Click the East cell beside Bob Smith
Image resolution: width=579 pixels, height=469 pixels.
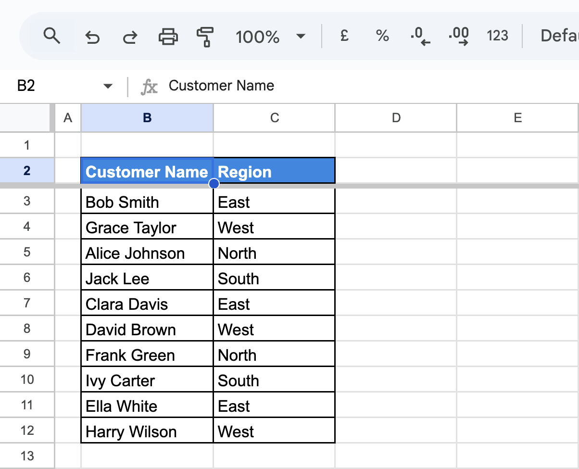point(274,202)
